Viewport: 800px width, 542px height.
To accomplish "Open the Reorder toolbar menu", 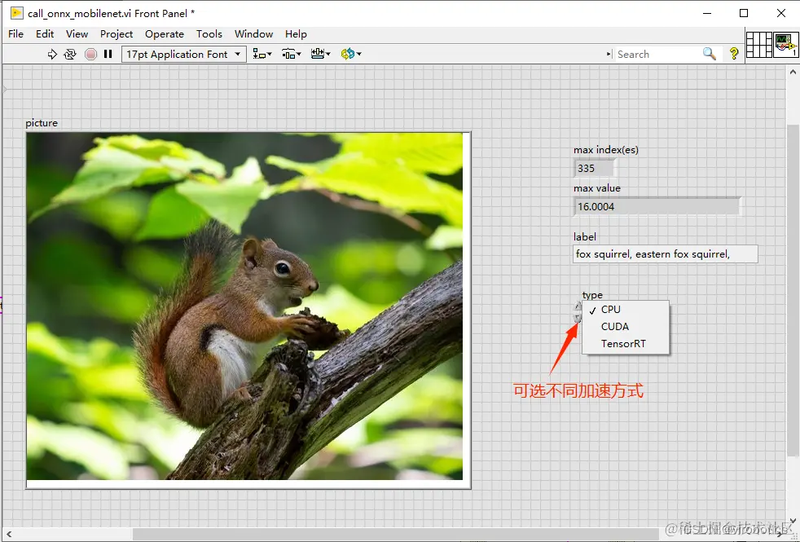I will [351, 54].
